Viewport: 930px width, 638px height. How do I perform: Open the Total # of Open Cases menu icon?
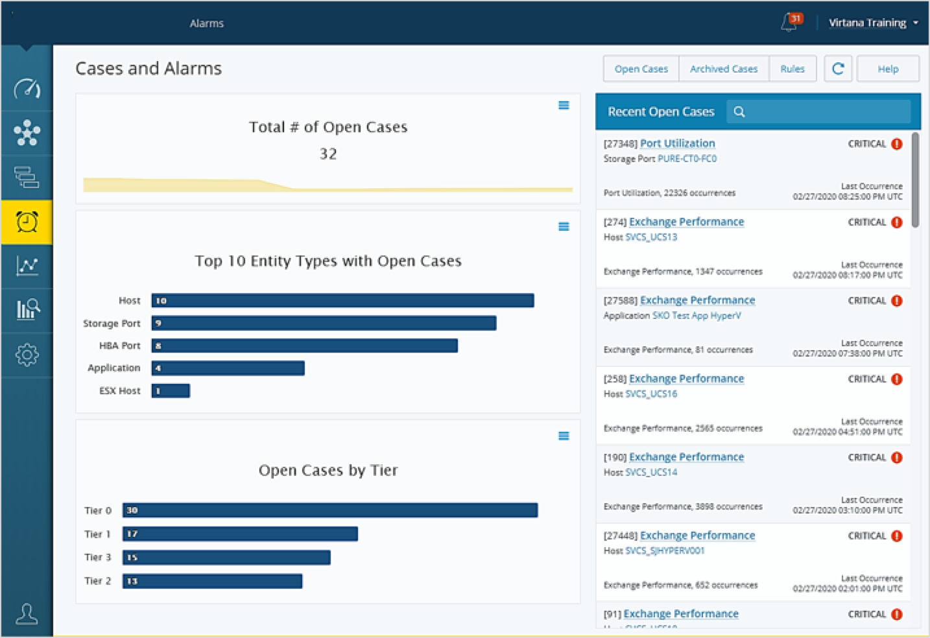point(564,105)
